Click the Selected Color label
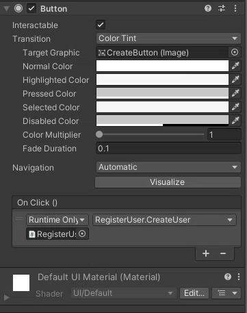247x313 pixels. (x=51, y=108)
